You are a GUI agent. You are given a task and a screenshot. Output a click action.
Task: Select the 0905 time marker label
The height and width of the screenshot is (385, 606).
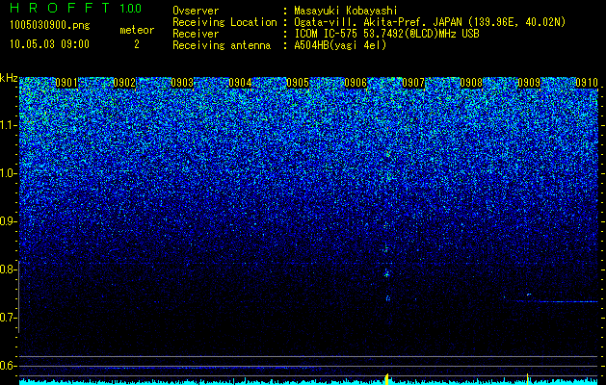pyautogui.click(x=298, y=83)
